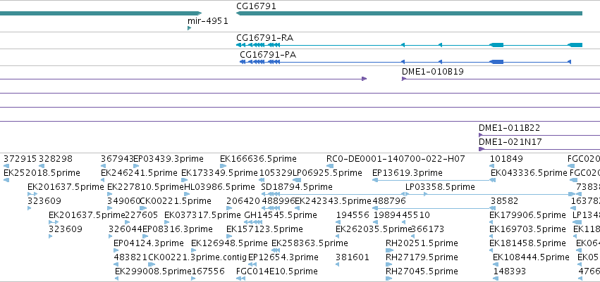Open the CG16791-RA transcript label
This screenshot has height=282, width=600.
(265, 38)
